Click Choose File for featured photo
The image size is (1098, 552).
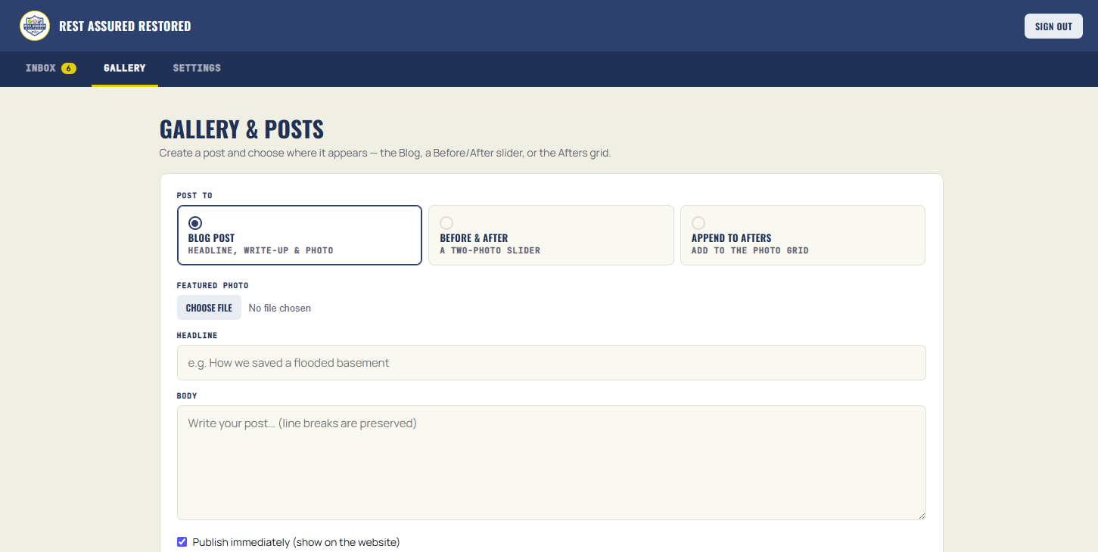point(209,308)
